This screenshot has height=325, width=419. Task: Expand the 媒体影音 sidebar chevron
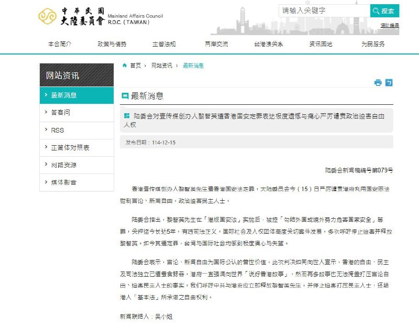(x=47, y=182)
